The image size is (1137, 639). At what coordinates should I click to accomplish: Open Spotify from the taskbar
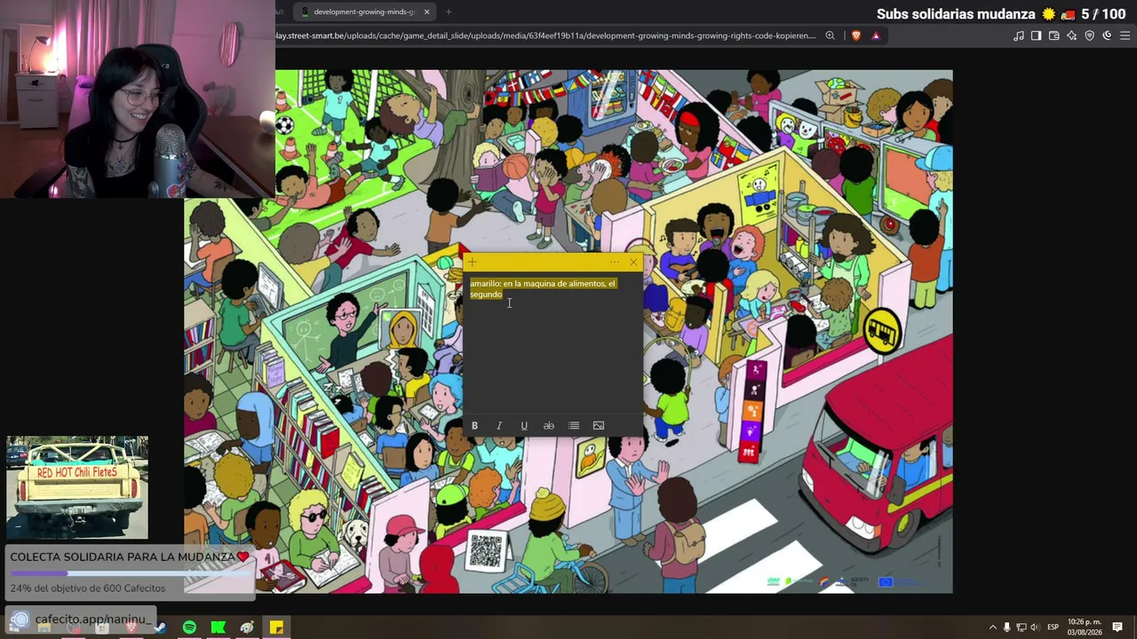pyautogui.click(x=189, y=627)
